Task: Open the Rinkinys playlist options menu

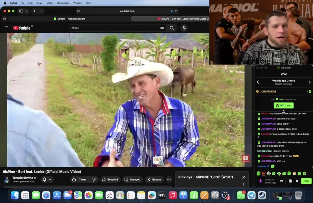Action: [244, 185]
